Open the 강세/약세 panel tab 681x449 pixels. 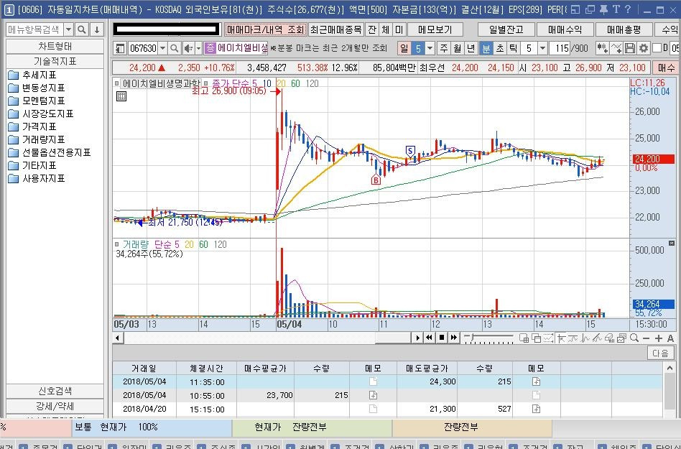[55, 407]
